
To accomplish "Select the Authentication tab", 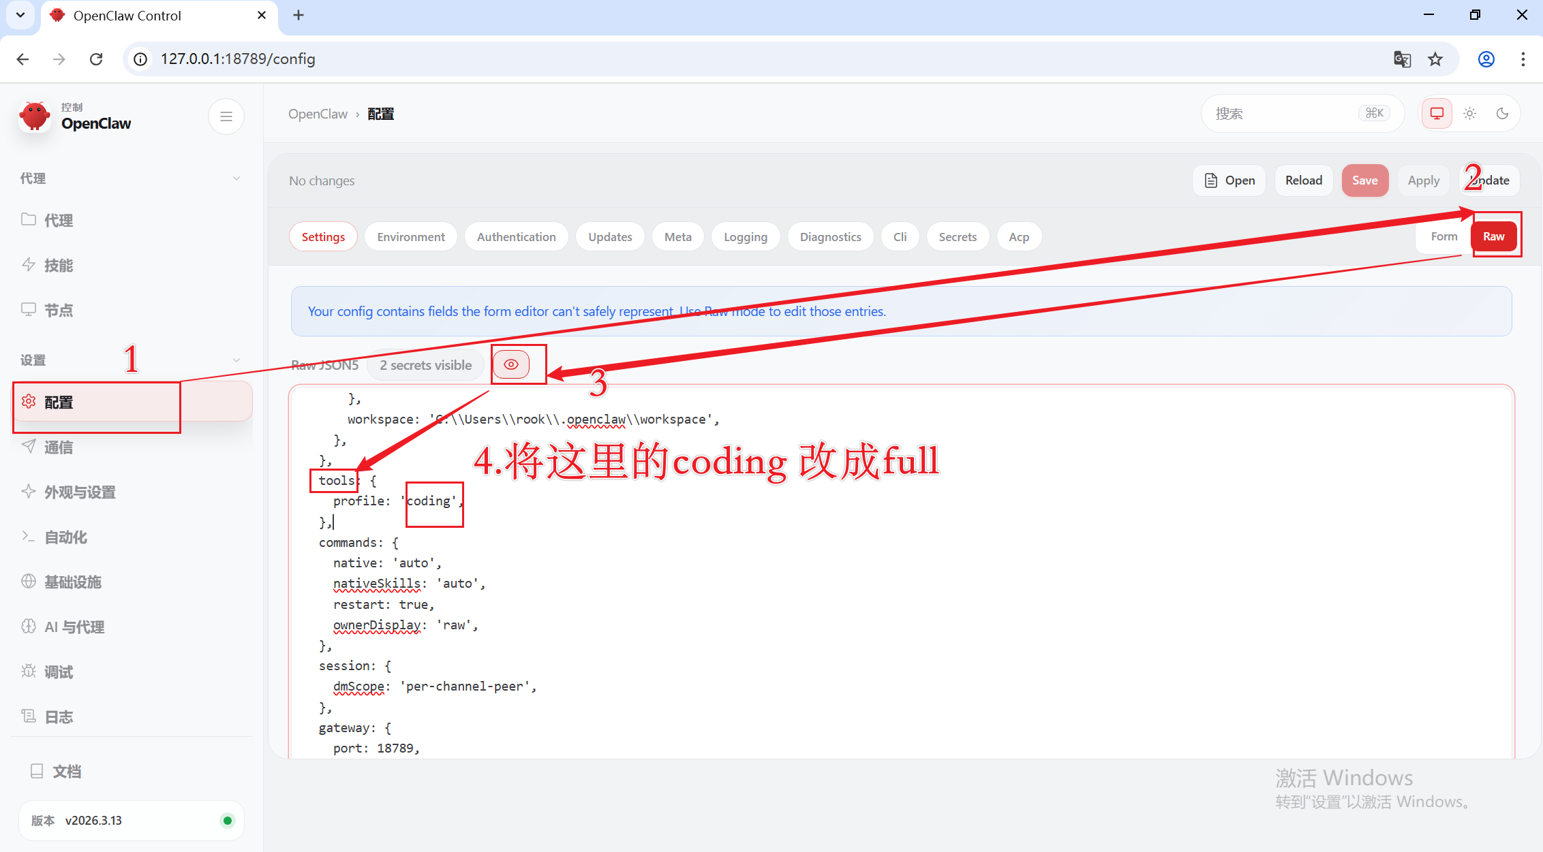I will pos(516,236).
